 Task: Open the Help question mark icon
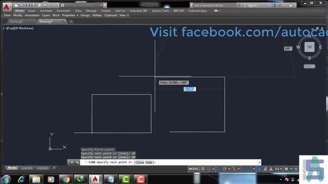point(291,6)
